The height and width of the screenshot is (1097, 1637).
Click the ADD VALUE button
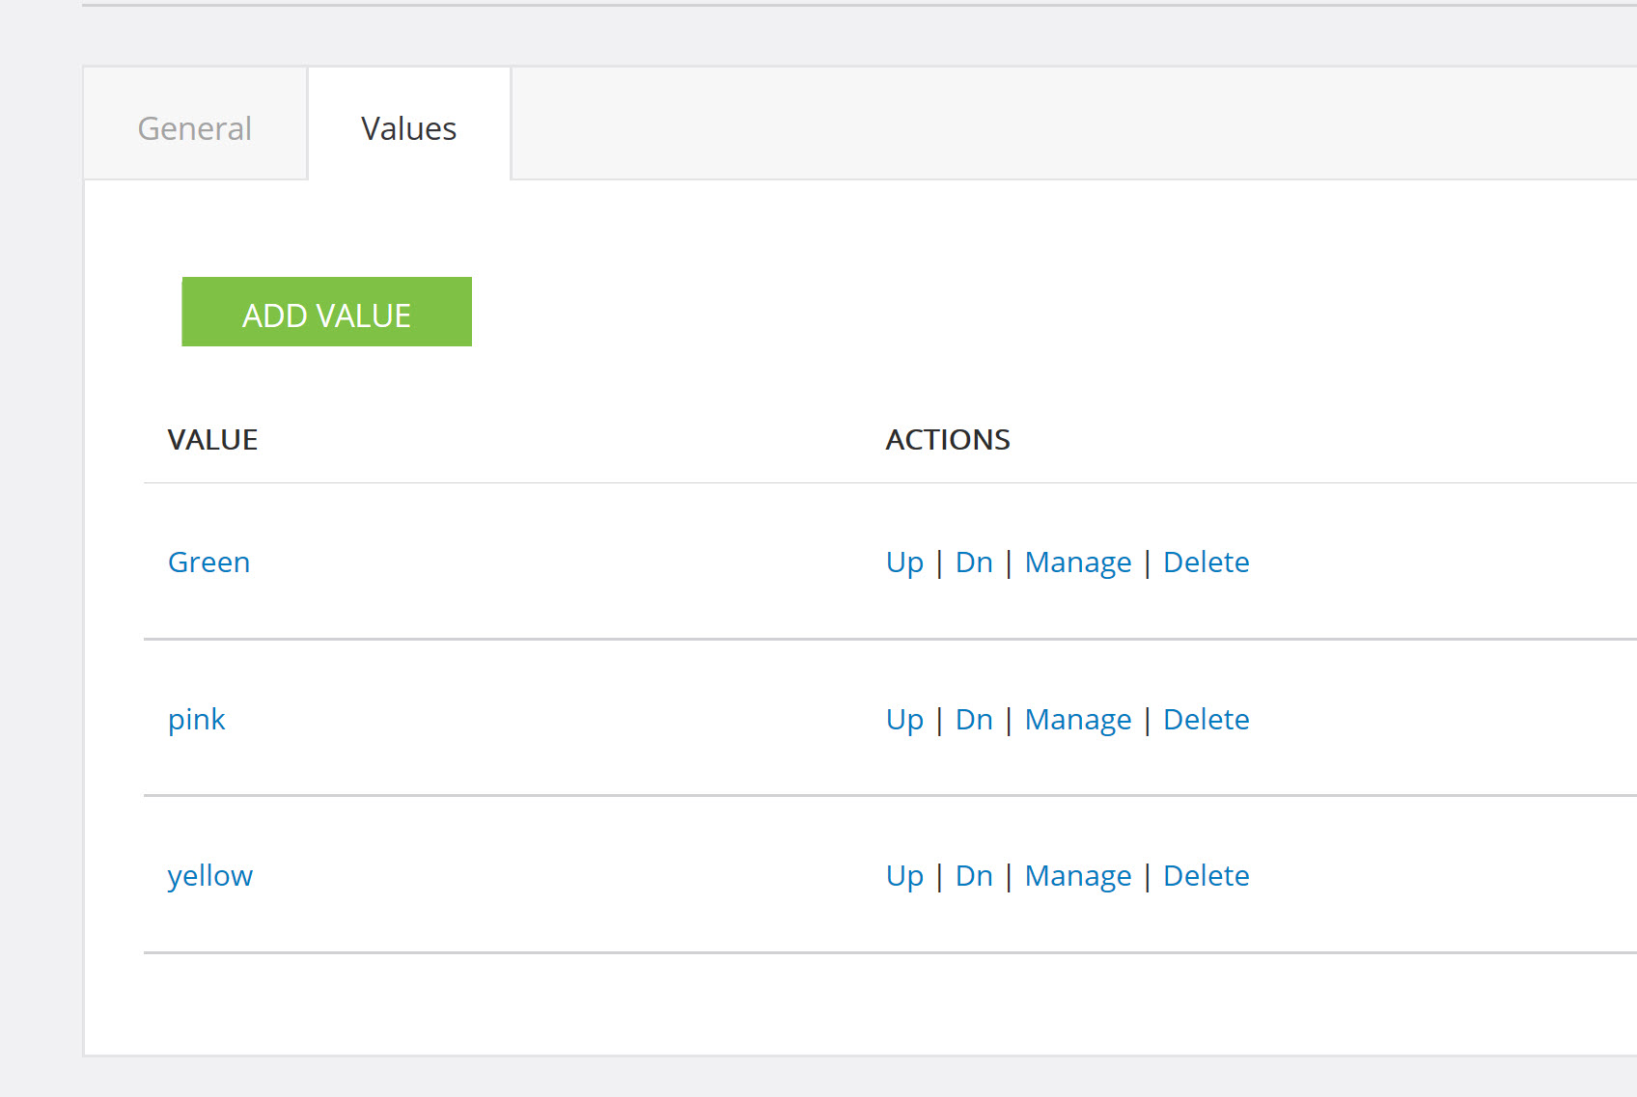[326, 312]
